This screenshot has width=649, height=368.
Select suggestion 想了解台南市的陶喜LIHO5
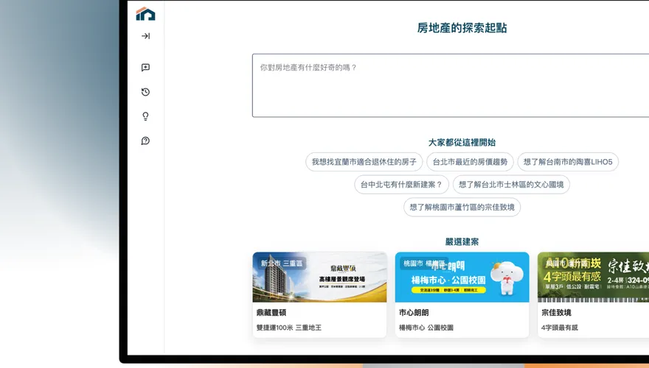coord(568,162)
